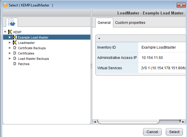This screenshot has width=187, height=137.
Task: Click the Inventory ID label cell
Action: click(117, 47)
